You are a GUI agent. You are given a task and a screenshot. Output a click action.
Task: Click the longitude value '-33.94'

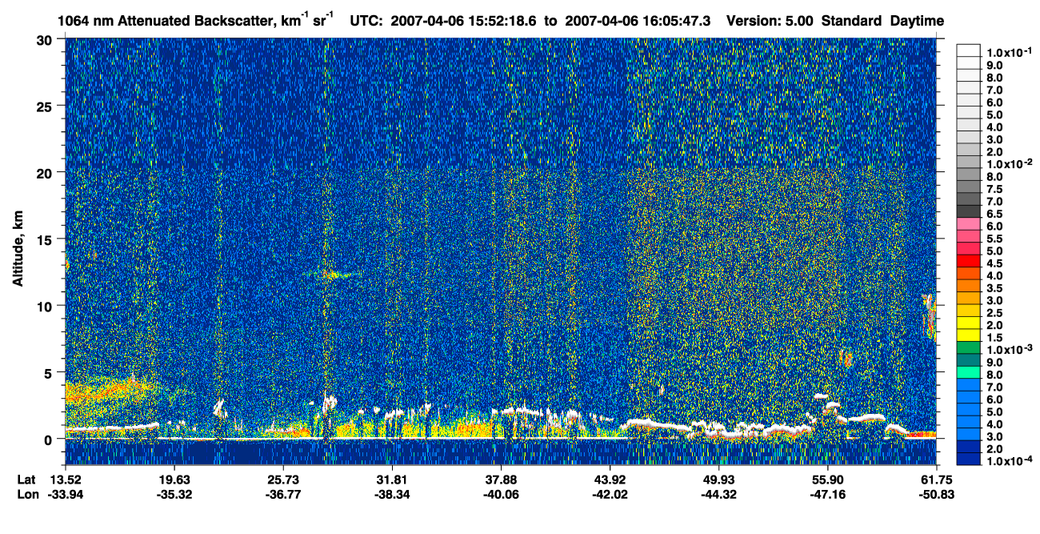click(x=65, y=494)
